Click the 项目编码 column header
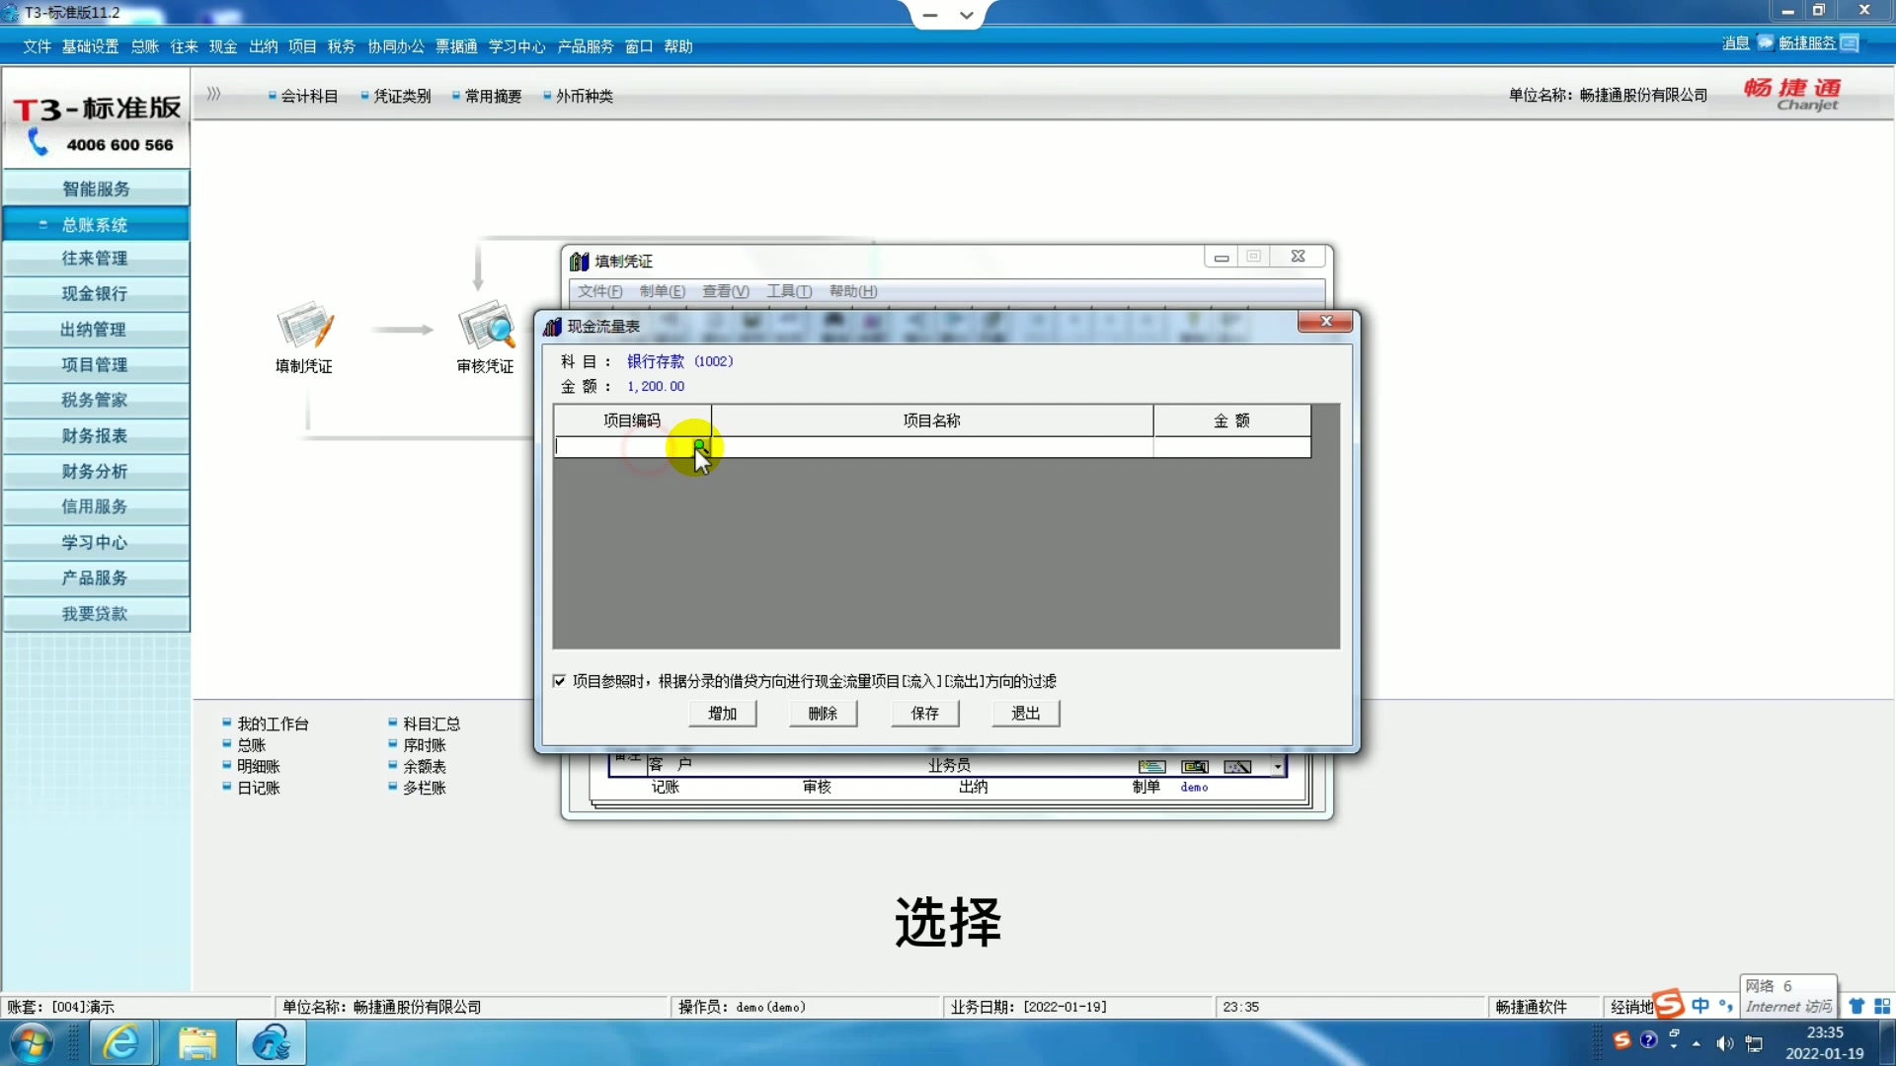The width and height of the screenshot is (1896, 1066). 632,420
